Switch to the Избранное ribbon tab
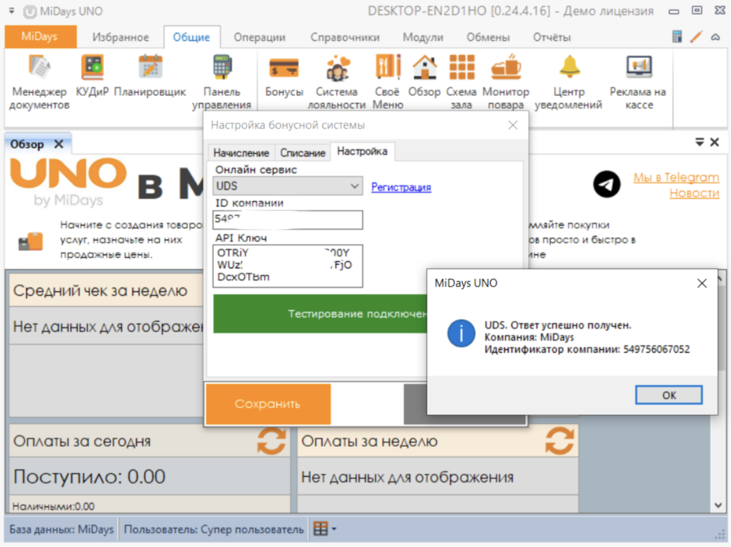This screenshot has height=547, width=731. tap(121, 37)
